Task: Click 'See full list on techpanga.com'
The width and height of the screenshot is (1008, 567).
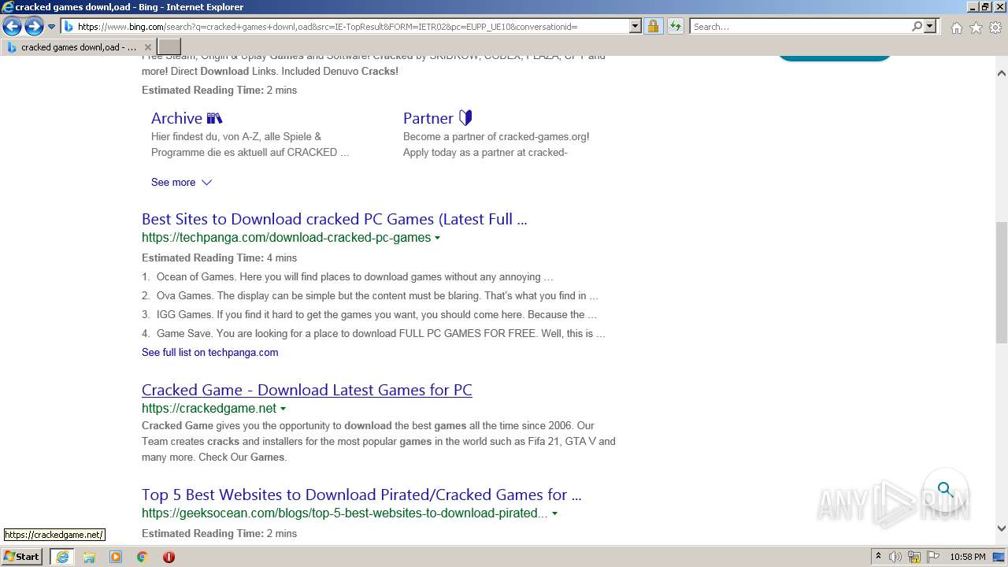Action: pos(209,353)
